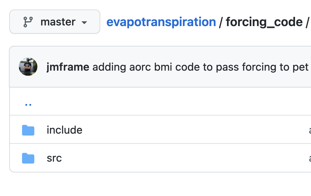Open the include folder by clicking its blue folder icon
Image resolution: width=311 pixels, height=196 pixels.
coord(28,129)
